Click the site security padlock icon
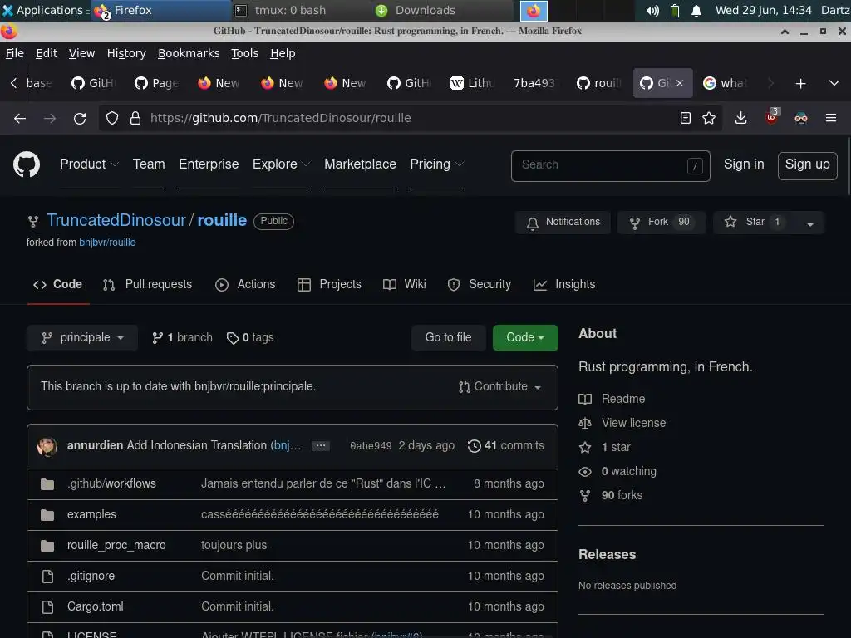This screenshot has height=638, width=851. [x=135, y=118]
